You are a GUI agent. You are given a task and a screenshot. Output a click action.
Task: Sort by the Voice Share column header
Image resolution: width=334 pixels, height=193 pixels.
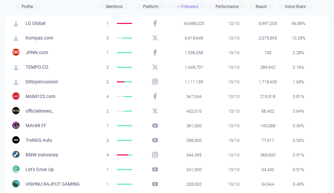[295, 7]
